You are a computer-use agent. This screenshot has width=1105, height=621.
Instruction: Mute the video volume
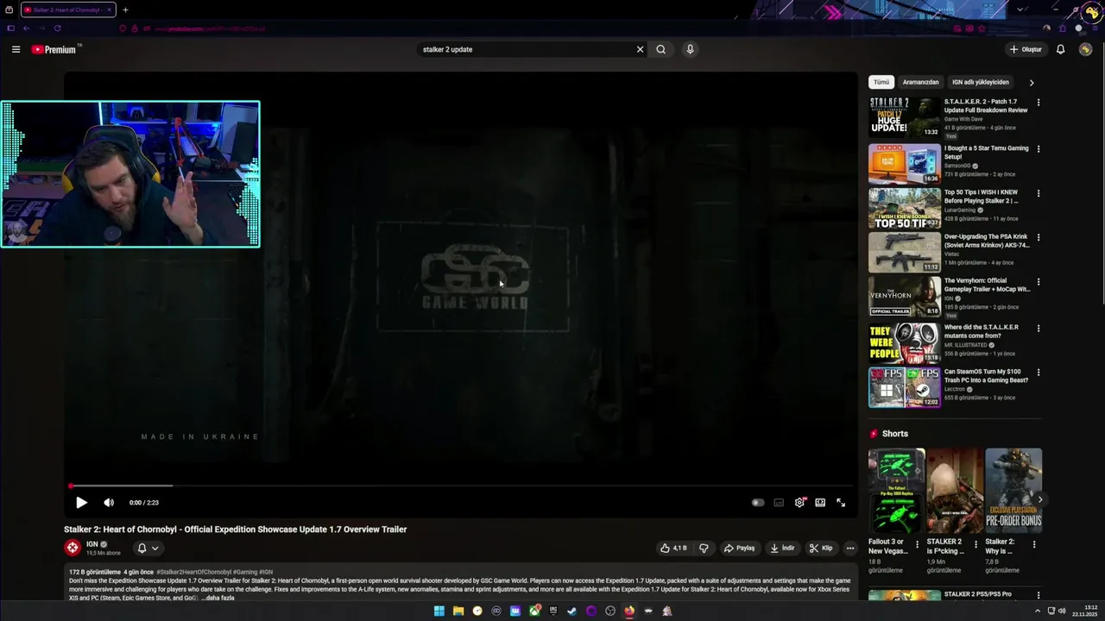click(109, 502)
